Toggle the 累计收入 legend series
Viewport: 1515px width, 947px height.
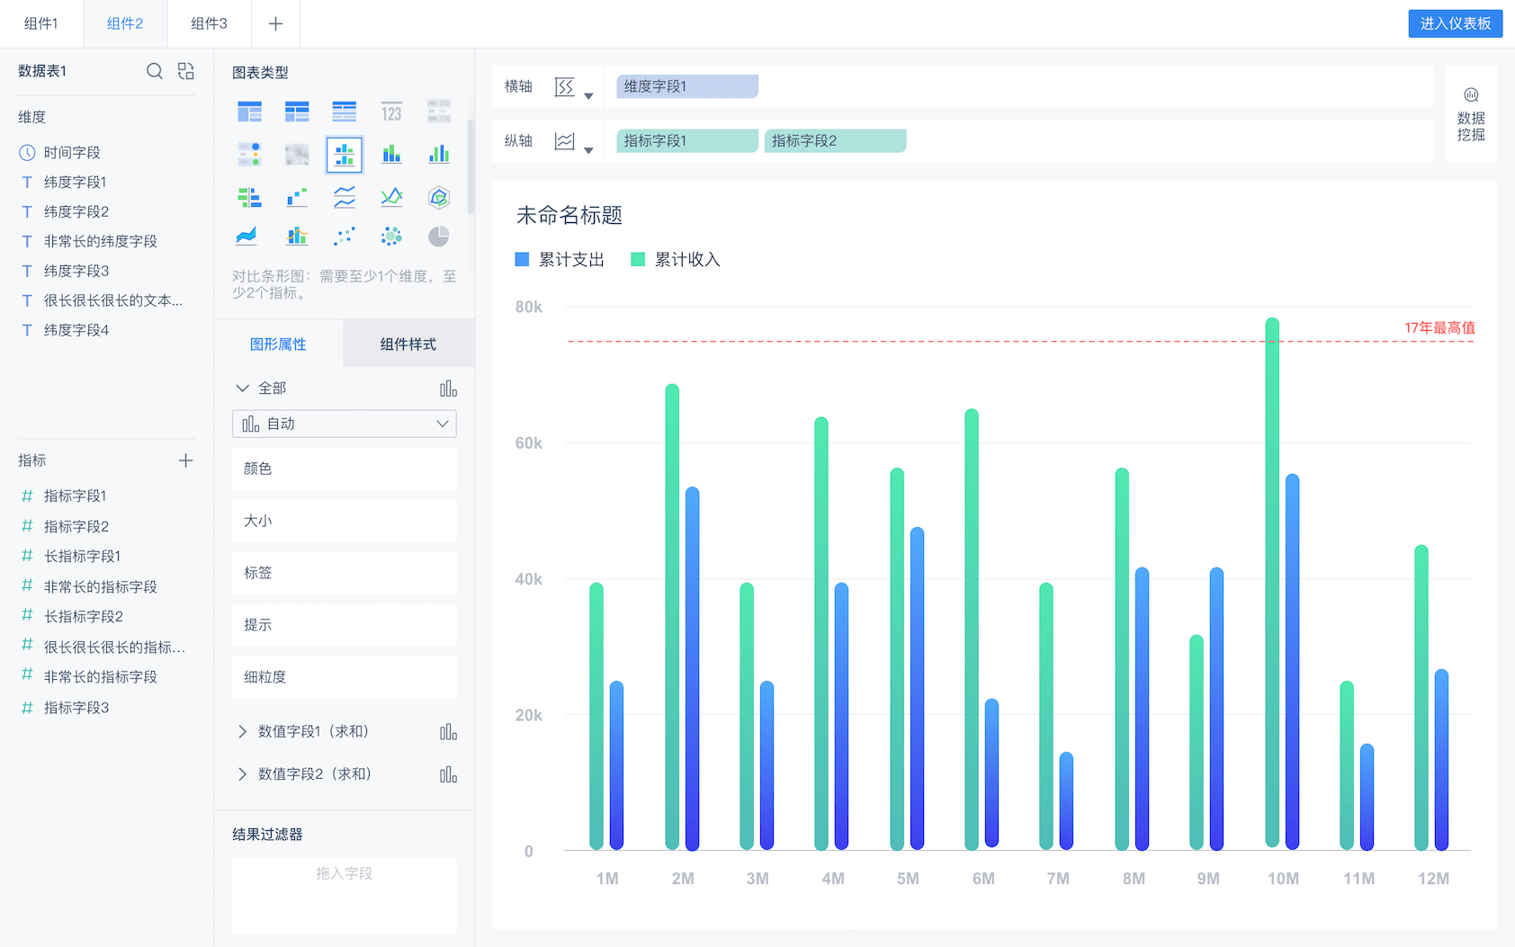[676, 260]
